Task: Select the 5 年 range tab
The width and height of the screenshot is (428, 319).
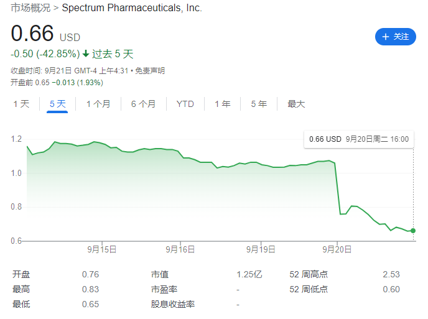Action: (x=259, y=104)
